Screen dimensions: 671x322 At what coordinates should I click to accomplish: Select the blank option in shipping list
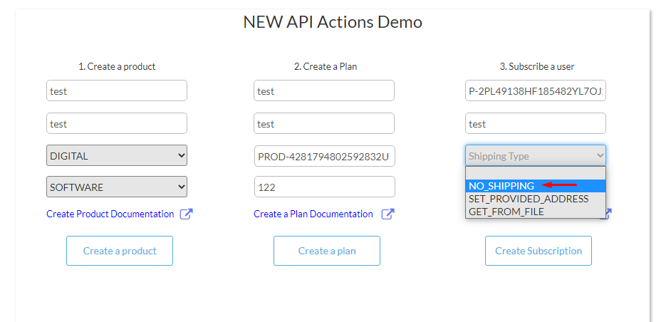pyautogui.click(x=536, y=173)
